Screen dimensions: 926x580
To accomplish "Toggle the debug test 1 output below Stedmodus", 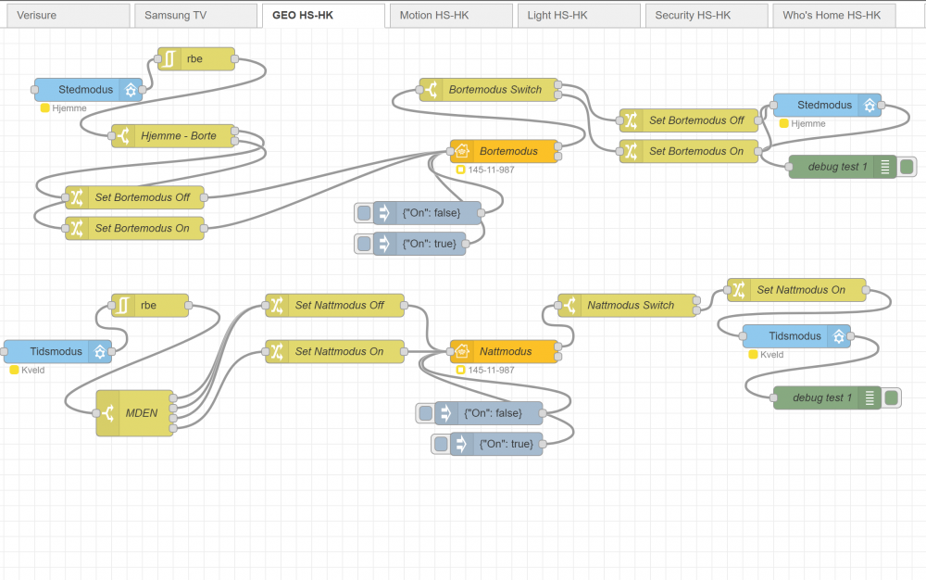I will click(x=907, y=167).
